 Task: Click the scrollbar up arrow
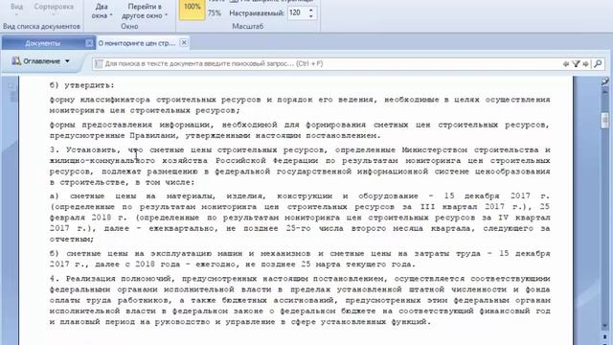tap(604, 92)
